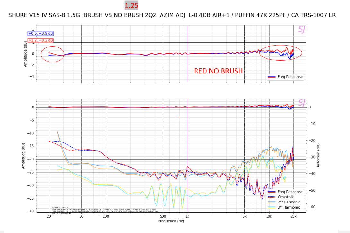
Task: Click the "−25" tick on lower Amplitude axis
Action: (x=31, y=172)
